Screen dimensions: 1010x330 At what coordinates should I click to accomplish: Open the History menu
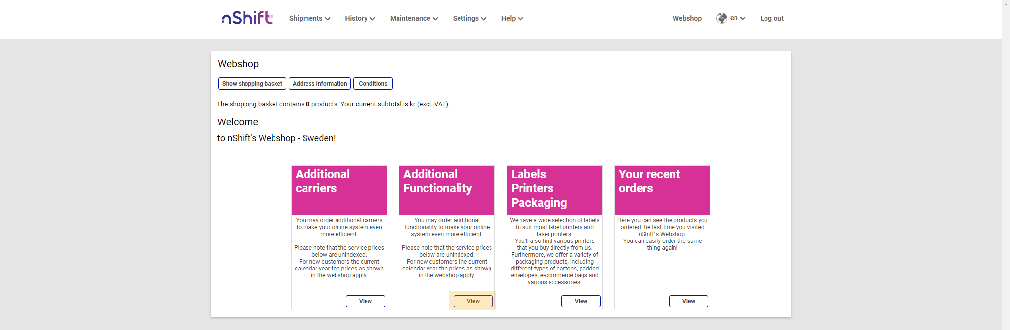coord(360,18)
